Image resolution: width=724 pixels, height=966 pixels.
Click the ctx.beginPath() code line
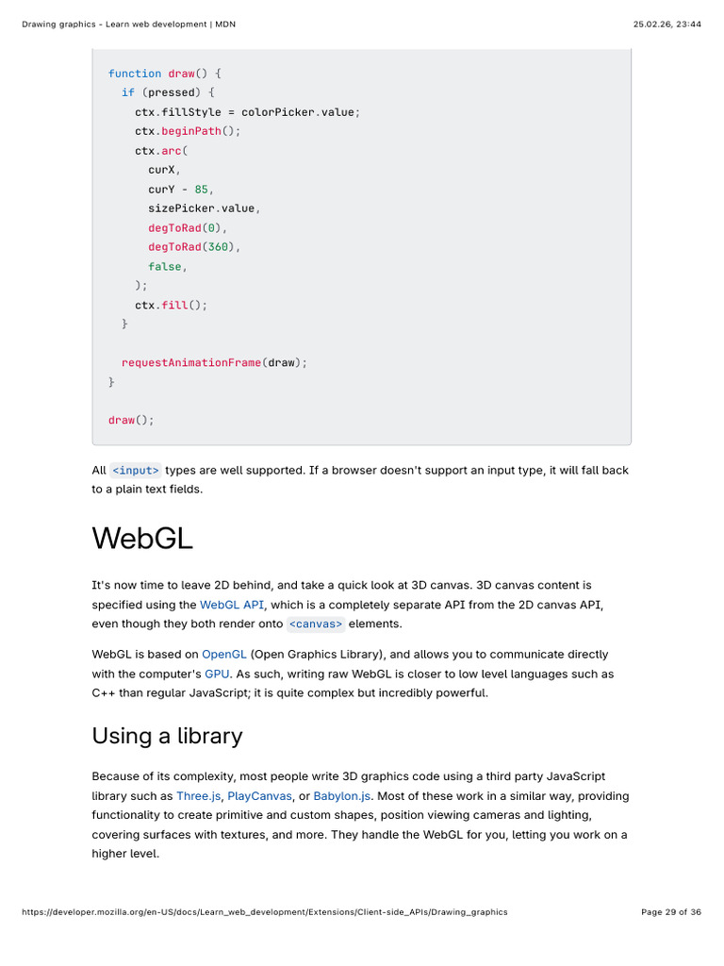pyautogui.click(x=188, y=131)
